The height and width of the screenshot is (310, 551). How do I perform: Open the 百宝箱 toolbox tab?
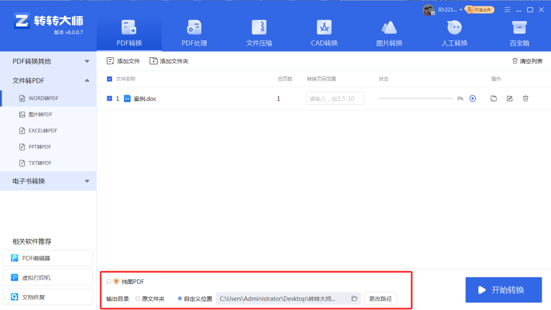coord(520,33)
